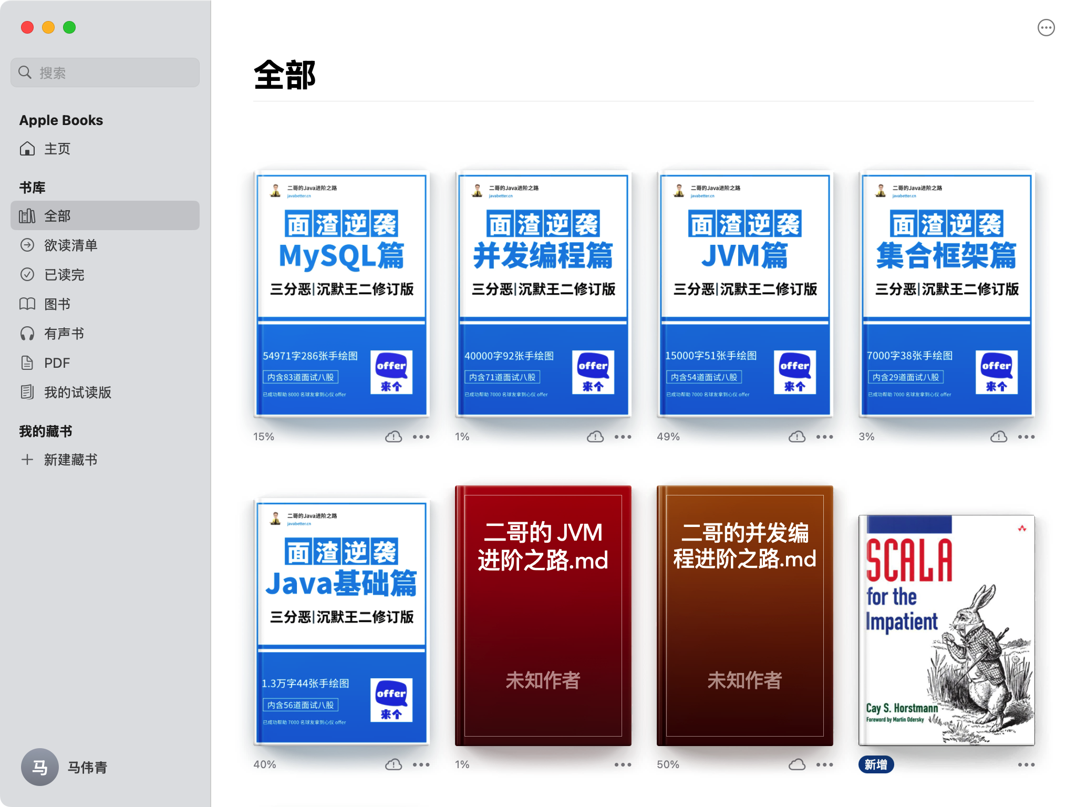1076x807 pixels.
Task: Open the window-level more options menu
Action: [1046, 27]
